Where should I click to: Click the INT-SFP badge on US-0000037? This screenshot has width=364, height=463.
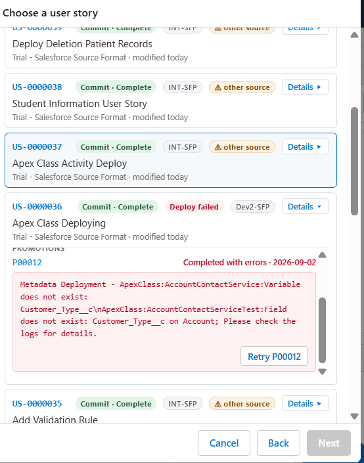tap(183, 147)
